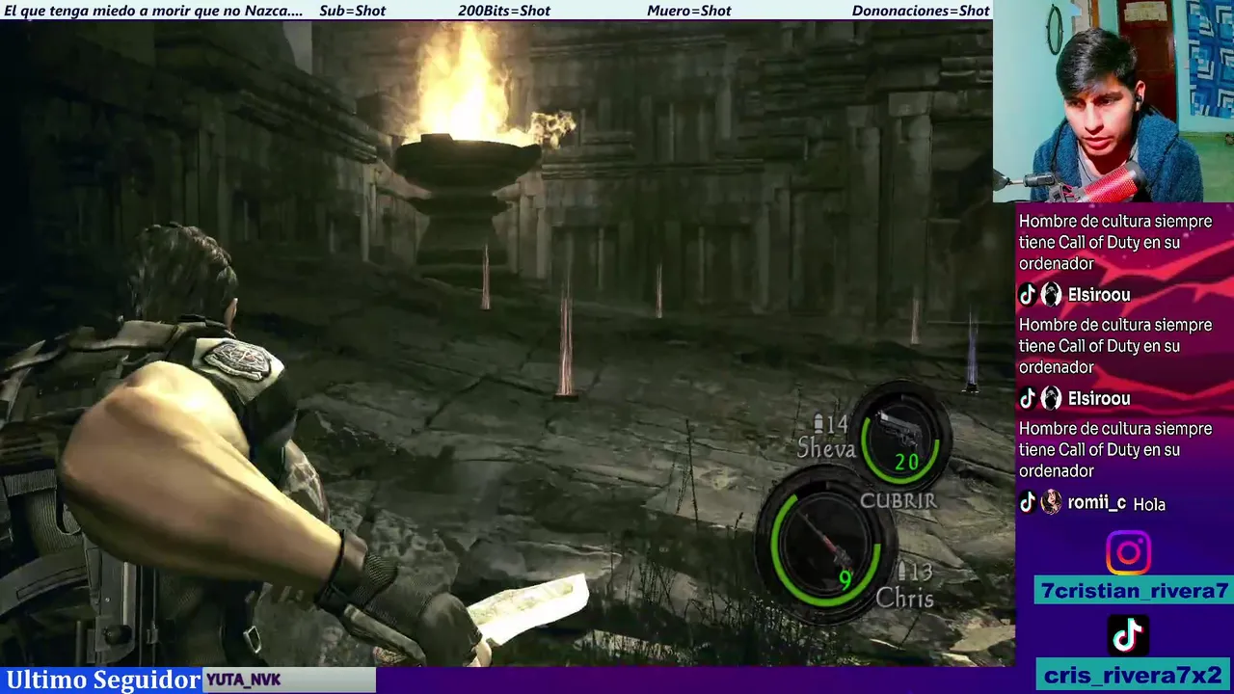Click the cris_rivera7x2 TikTok handle
Viewport: 1234px width, 694px height.
1133,674
